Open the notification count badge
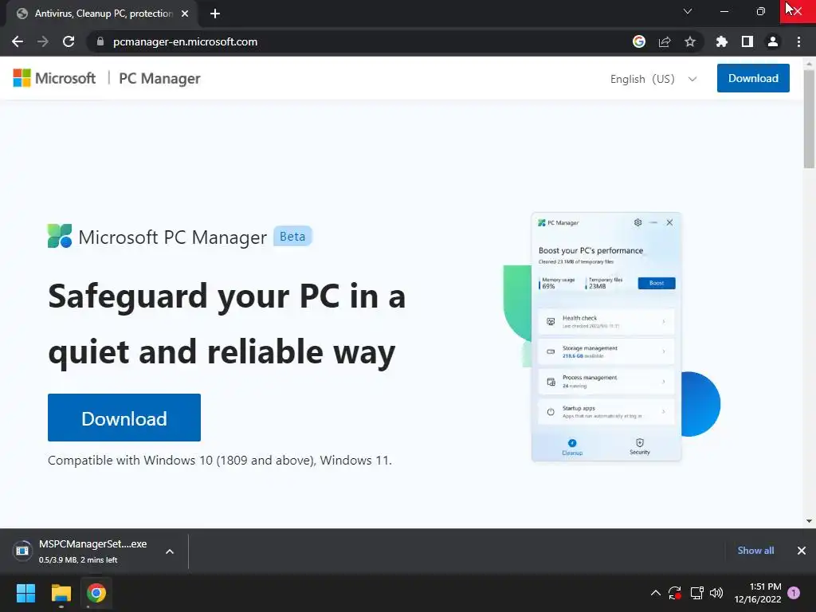The image size is (816, 612). (794, 593)
